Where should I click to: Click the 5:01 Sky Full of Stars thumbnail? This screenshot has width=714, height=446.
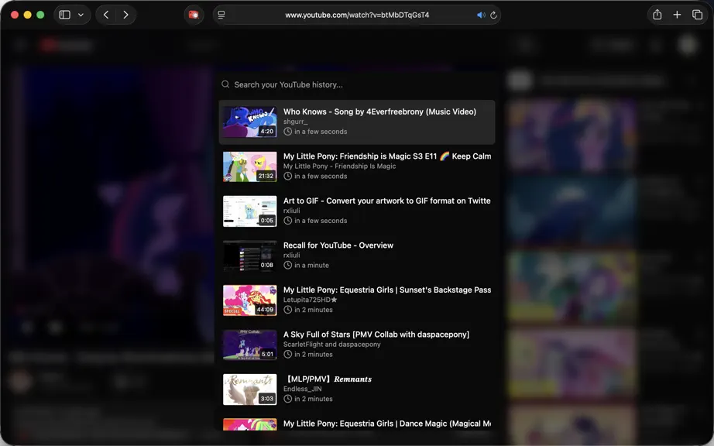pos(249,345)
